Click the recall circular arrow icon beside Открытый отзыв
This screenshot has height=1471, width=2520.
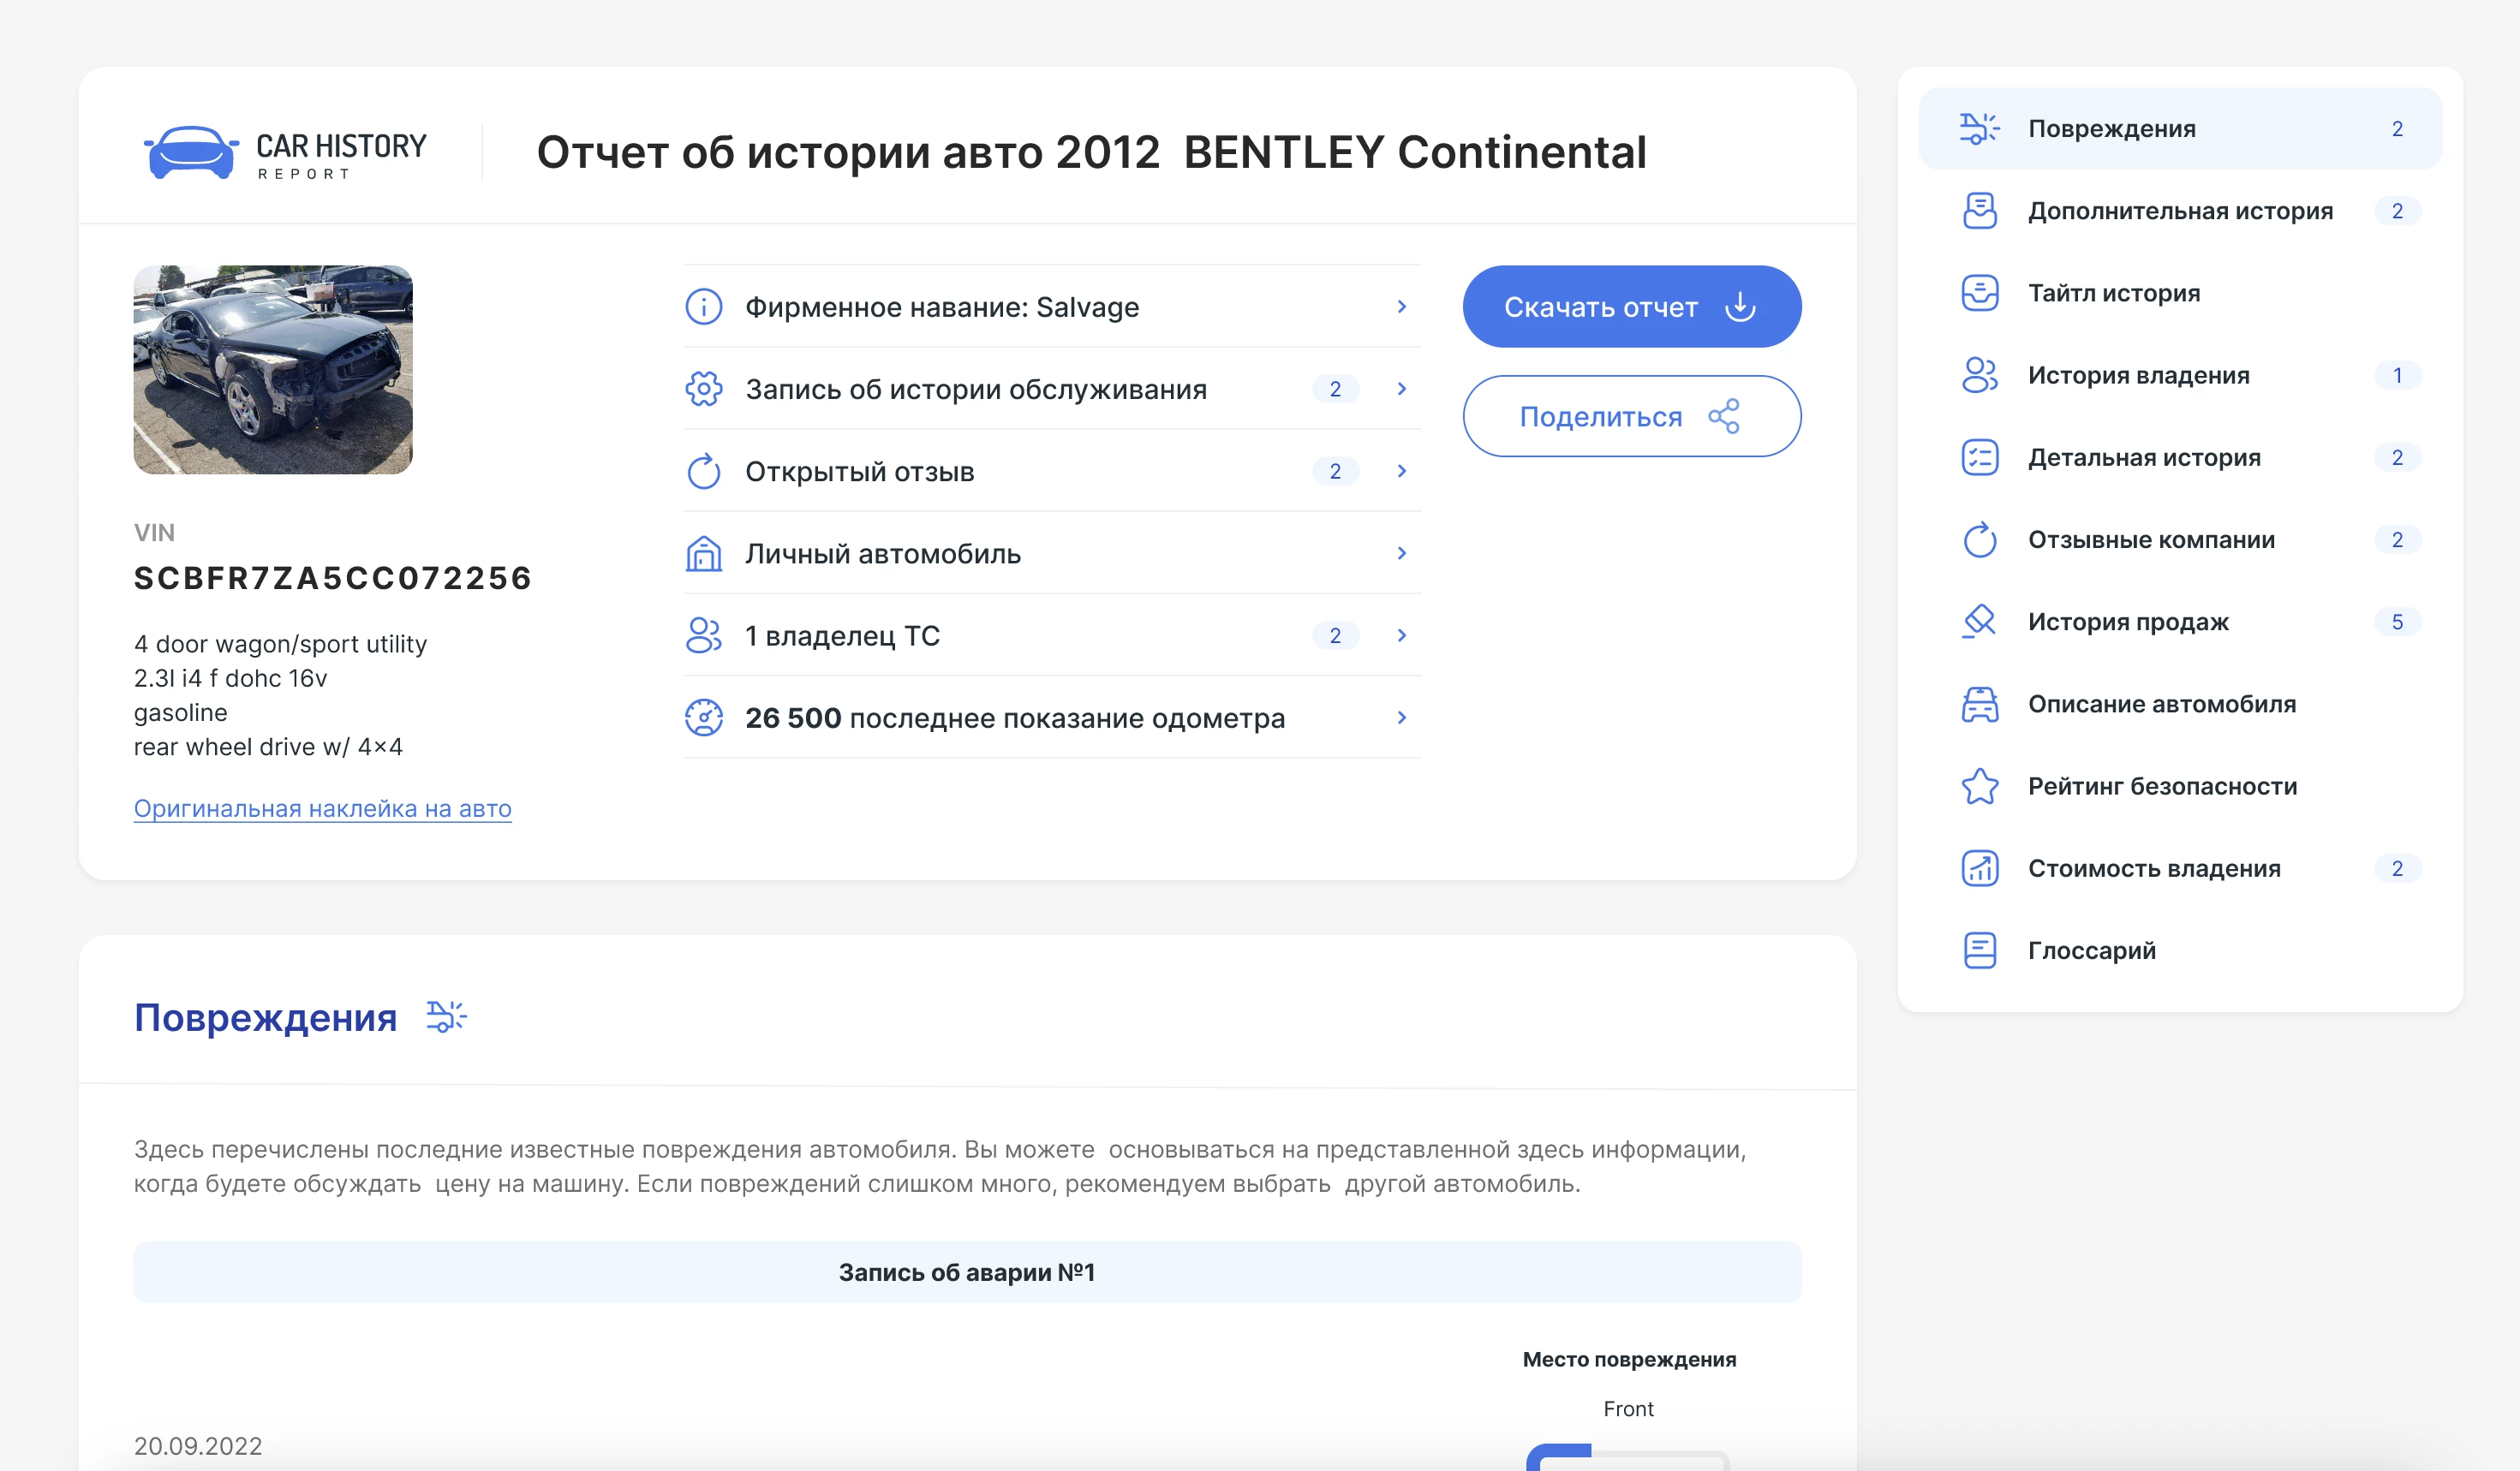pyautogui.click(x=703, y=471)
